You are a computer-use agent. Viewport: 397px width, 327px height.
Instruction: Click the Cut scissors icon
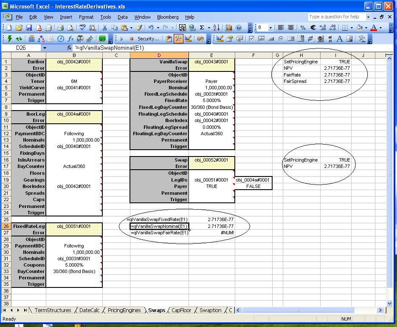click(x=104, y=28)
